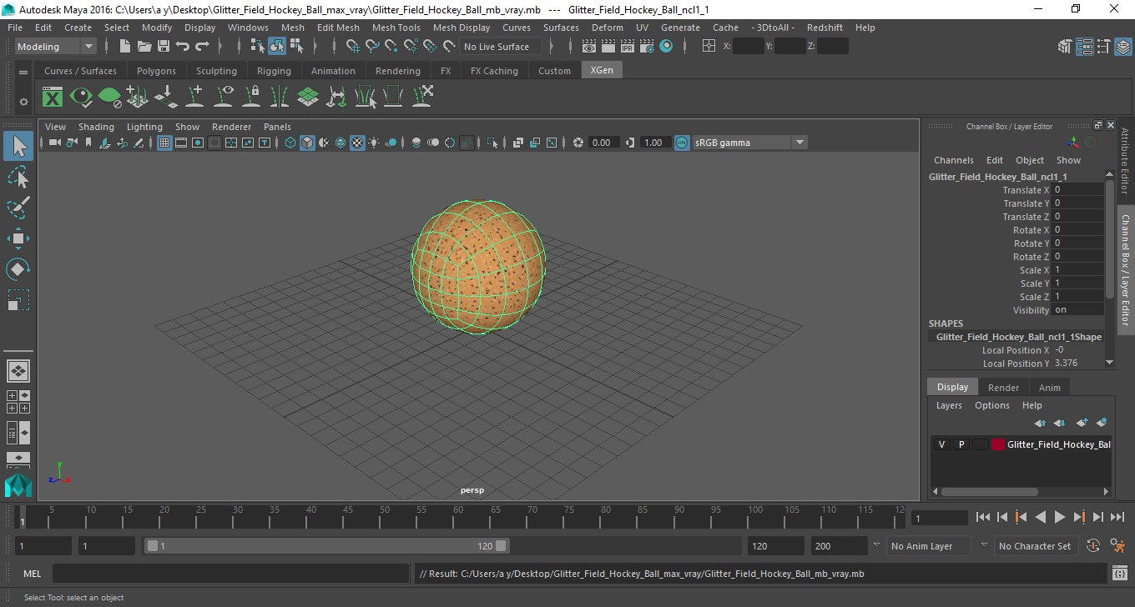Open the viewport Shading menu
Screen dimensions: 1135x607
pos(96,127)
